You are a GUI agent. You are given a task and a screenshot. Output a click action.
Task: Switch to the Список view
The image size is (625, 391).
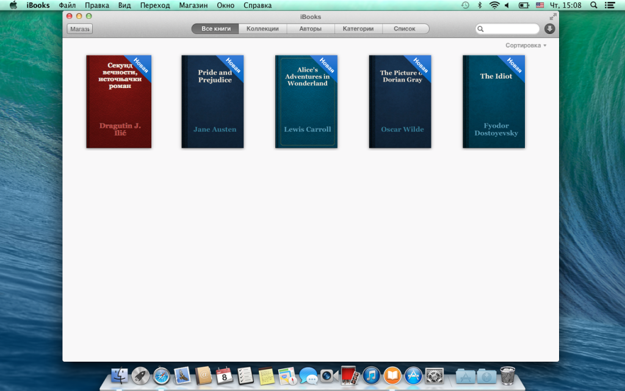(x=404, y=29)
